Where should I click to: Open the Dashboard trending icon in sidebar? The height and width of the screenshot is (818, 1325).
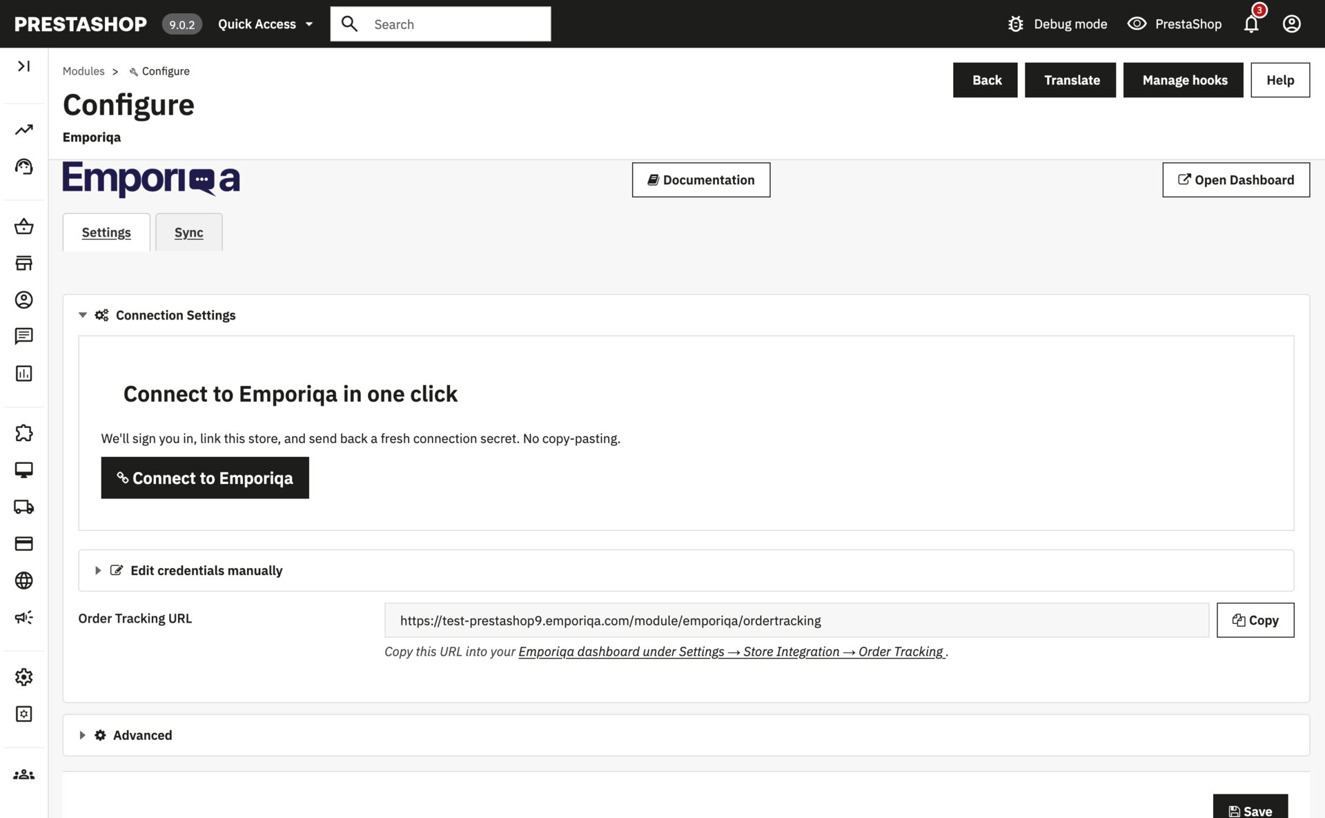(x=24, y=130)
